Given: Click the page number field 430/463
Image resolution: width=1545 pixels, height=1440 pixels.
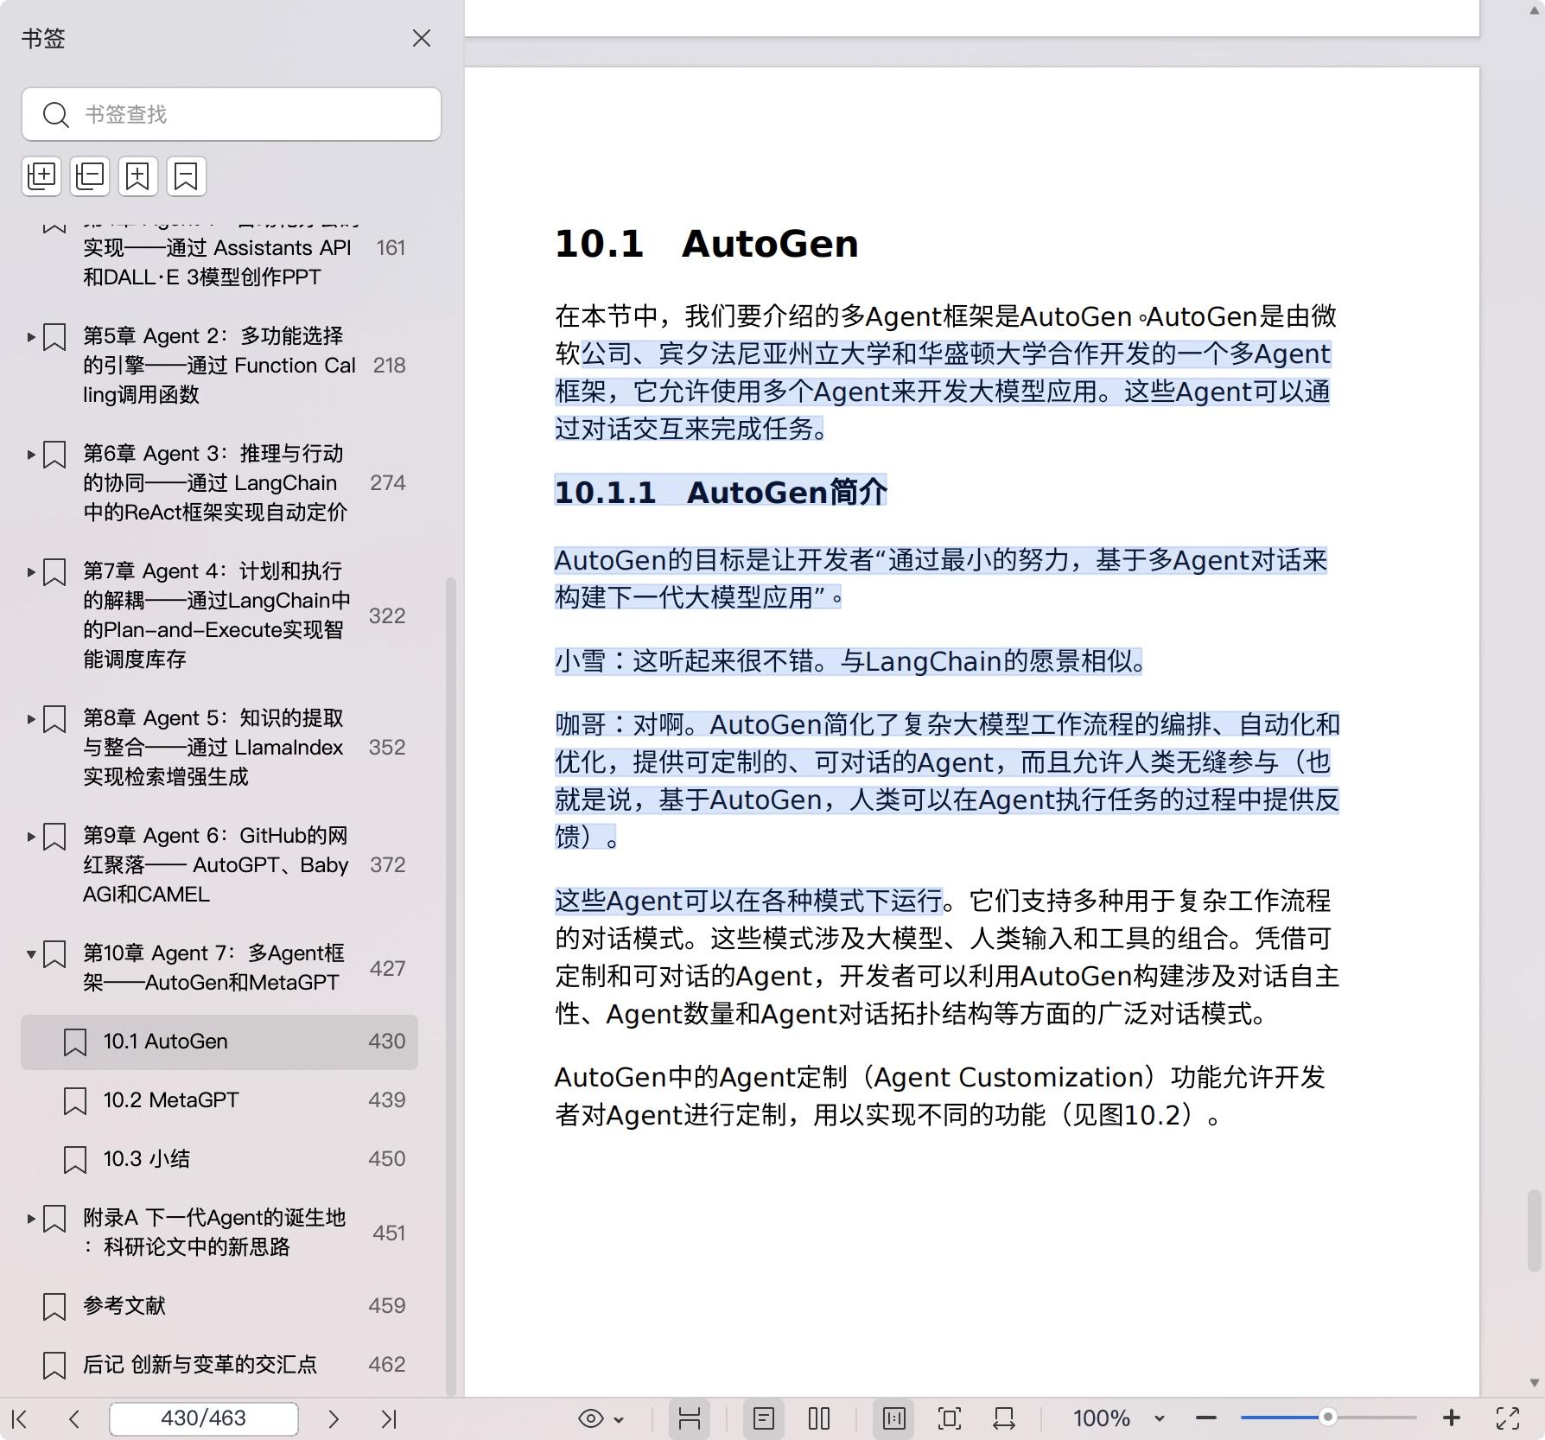Looking at the screenshot, I should (204, 1418).
